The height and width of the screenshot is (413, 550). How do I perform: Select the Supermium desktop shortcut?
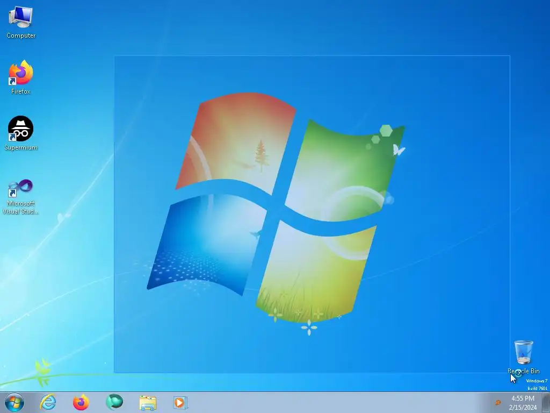click(21, 133)
